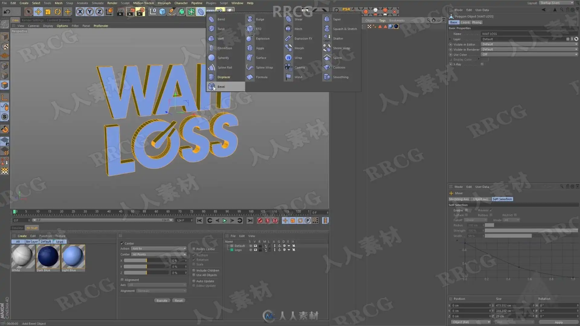Enable the Include Children checkbox

pyautogui.click(x=194, y=270)
